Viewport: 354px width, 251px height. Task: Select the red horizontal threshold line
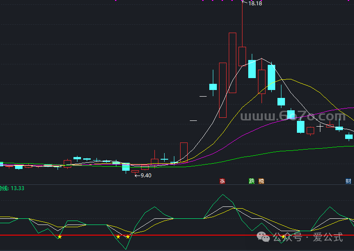tap(177, 235)
